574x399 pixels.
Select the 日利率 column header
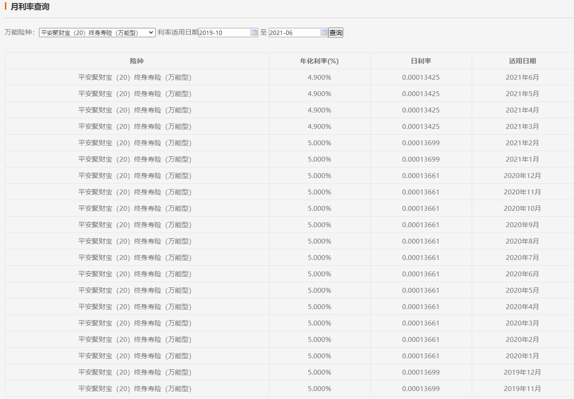click(x=421, y=61)
